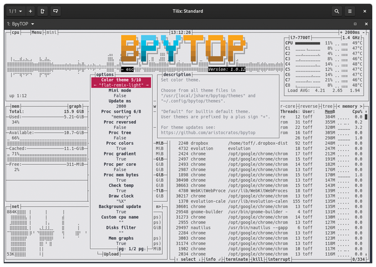This screenshot has width=376, height=267.
Task: Select next sort column right arrow
Action: [x=361, y=106]
